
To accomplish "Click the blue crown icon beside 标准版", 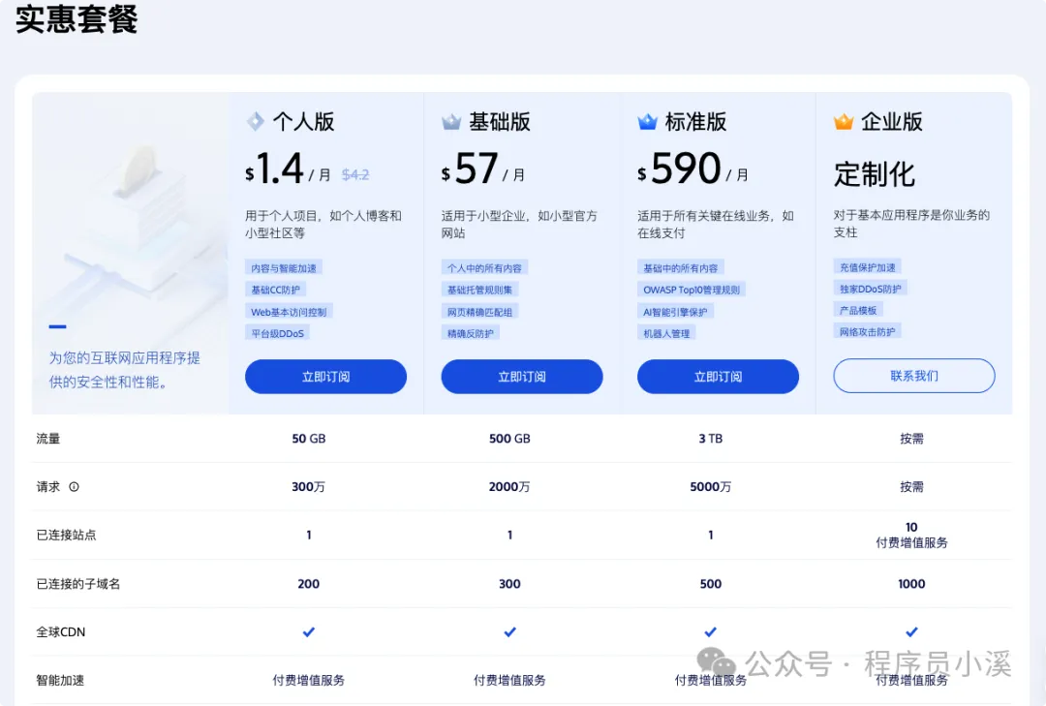I will pyautogui.click(x=647, y=120).
